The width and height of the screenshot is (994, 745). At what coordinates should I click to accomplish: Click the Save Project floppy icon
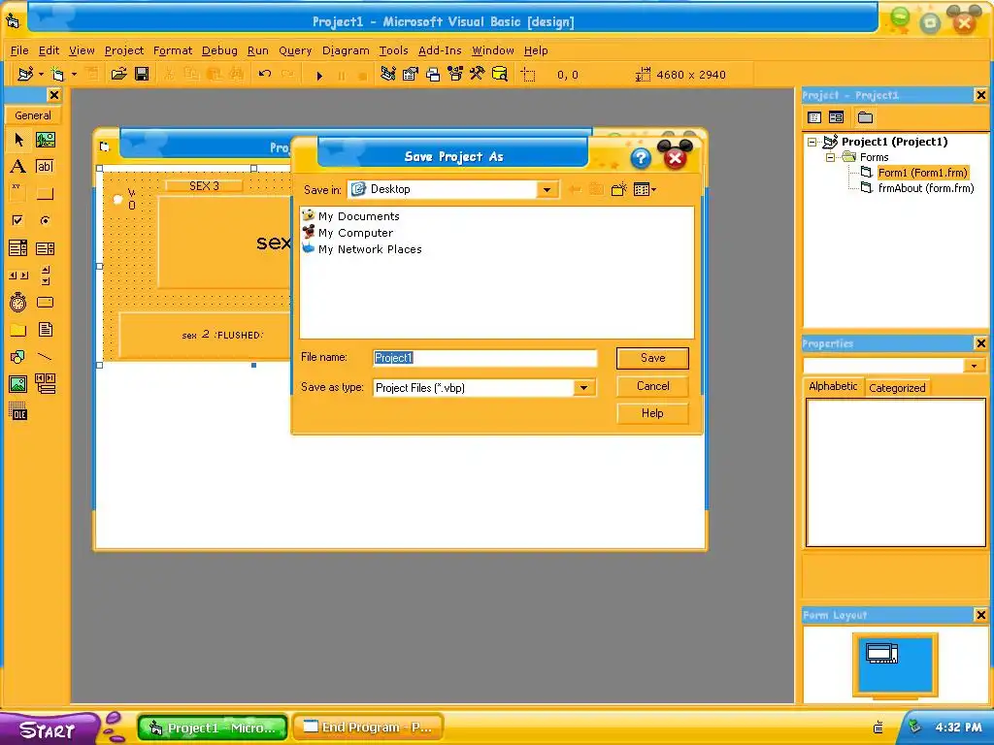coord(142,74)
